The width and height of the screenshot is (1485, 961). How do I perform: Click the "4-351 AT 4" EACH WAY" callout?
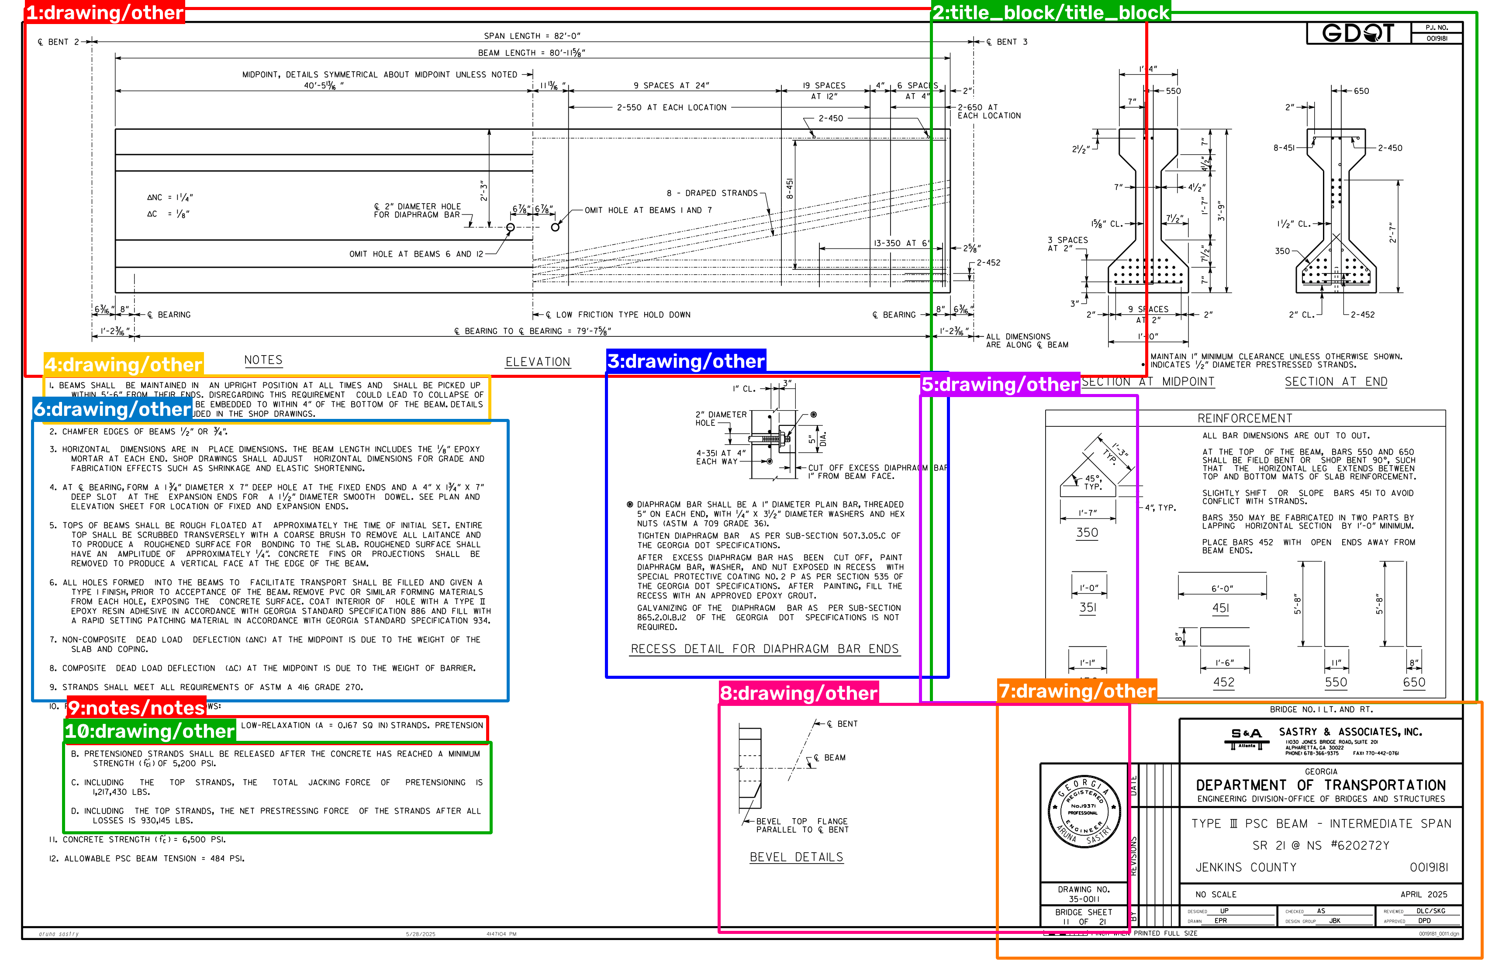click(721, 457)
